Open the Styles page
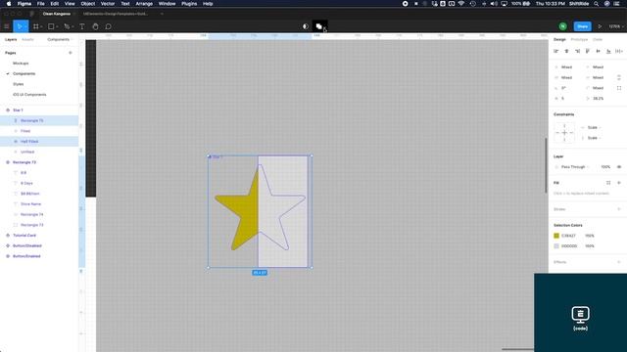The height and width of the screenshot is (352, 627). (x=18, y=84)
